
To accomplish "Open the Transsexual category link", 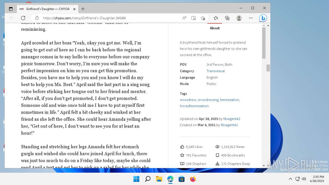I will (216, 71).
